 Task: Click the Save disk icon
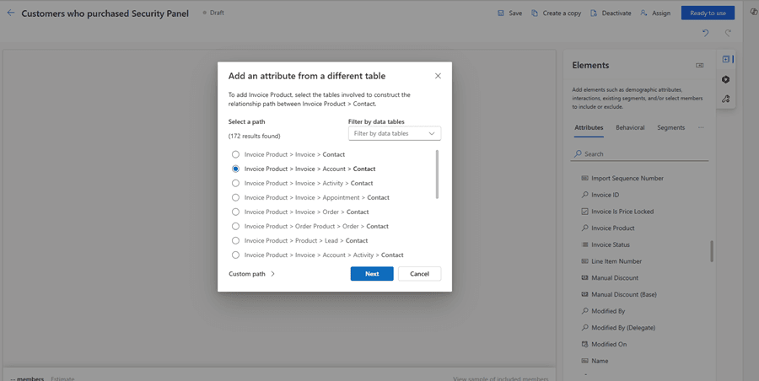(x=501, y=13)
